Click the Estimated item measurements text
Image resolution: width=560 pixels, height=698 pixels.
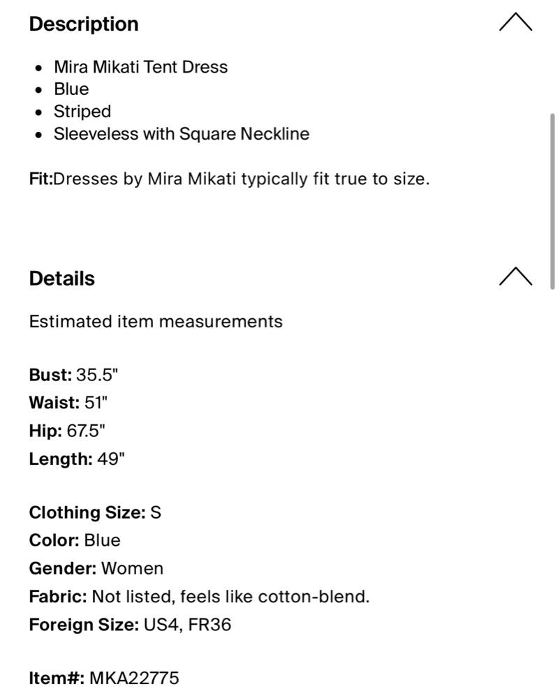(156, 321)
